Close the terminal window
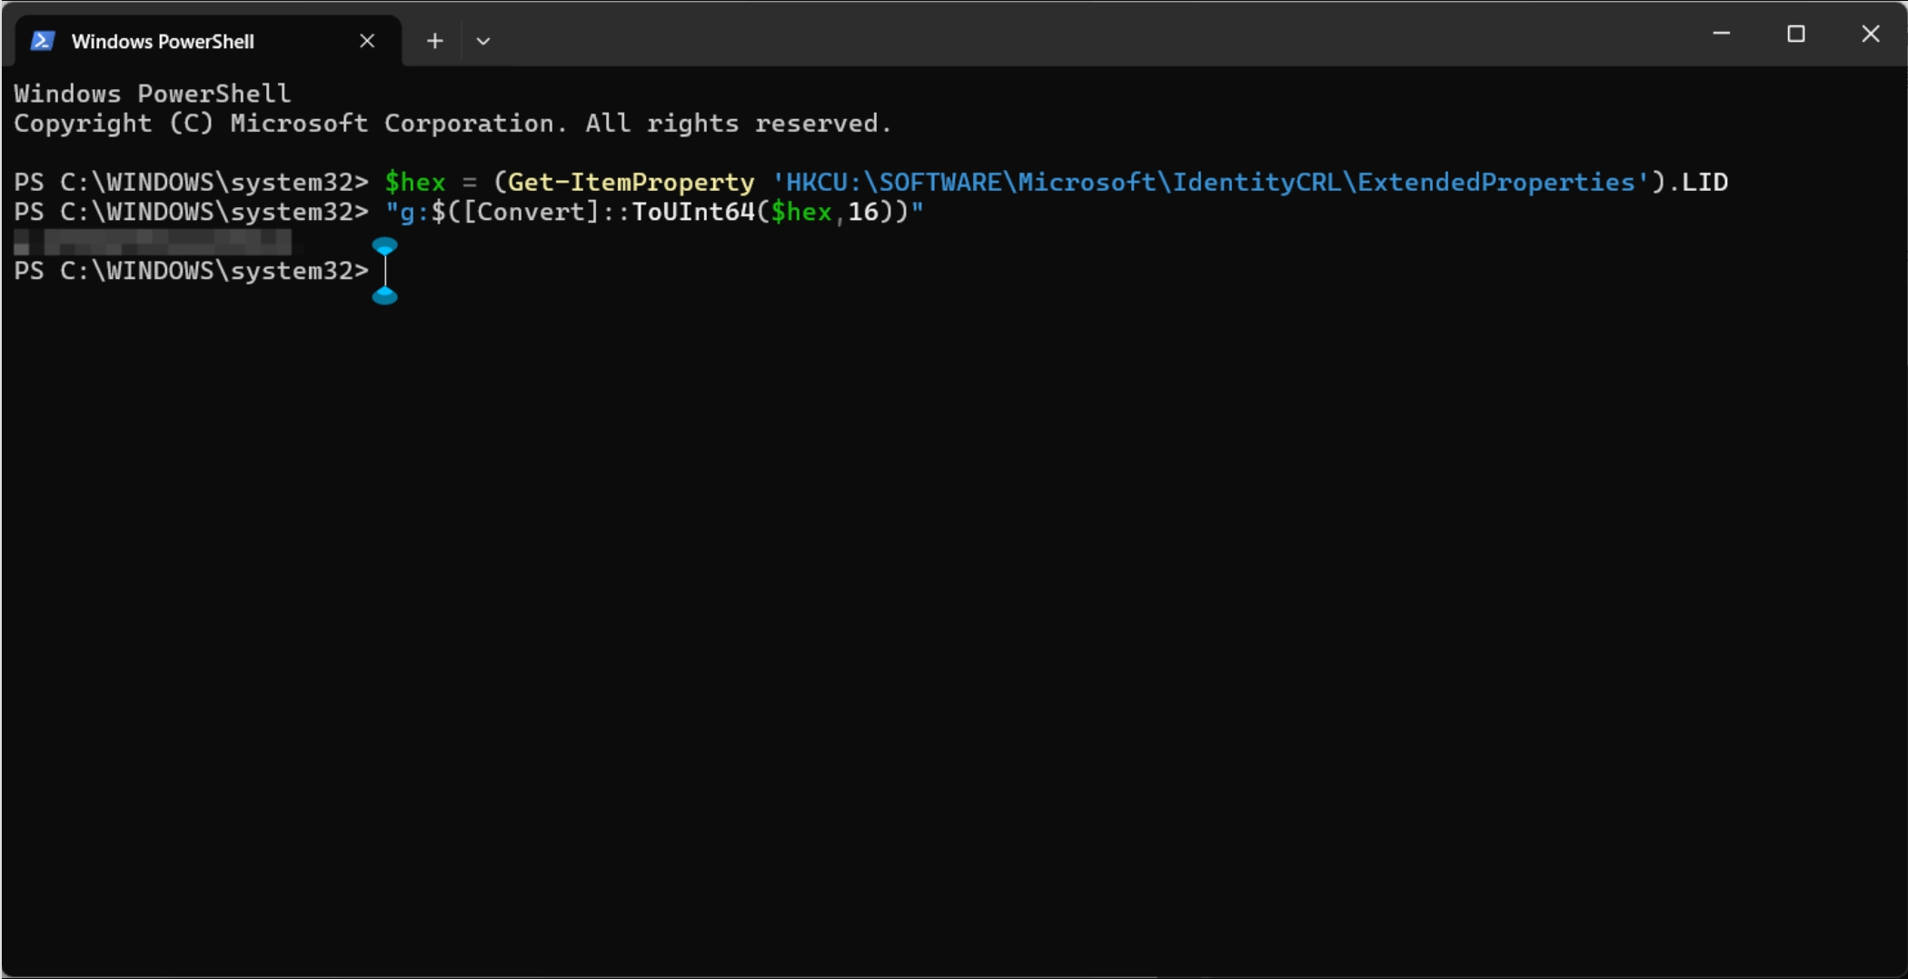The width and height of the screenshot is (1908, 979). [x=1871, y=34]
